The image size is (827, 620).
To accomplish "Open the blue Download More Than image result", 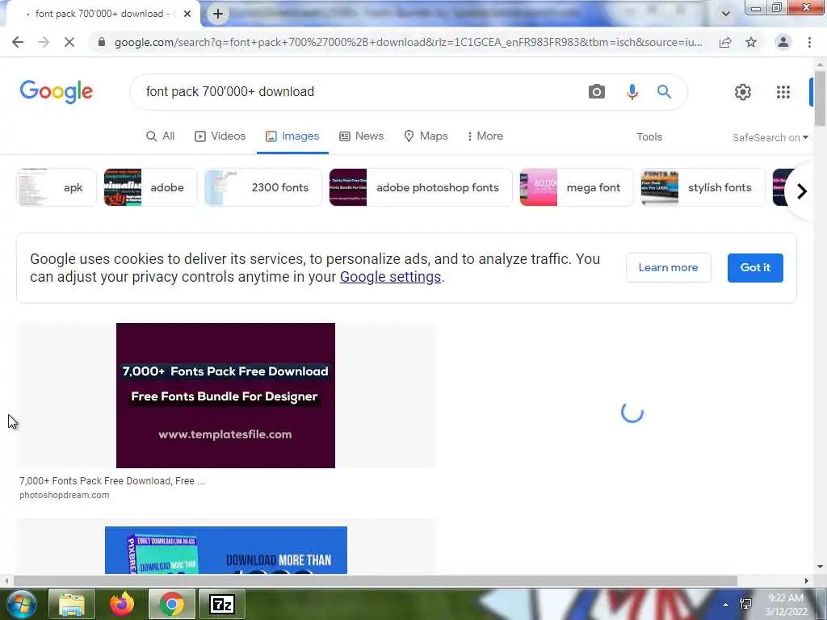I will (226, 550).
